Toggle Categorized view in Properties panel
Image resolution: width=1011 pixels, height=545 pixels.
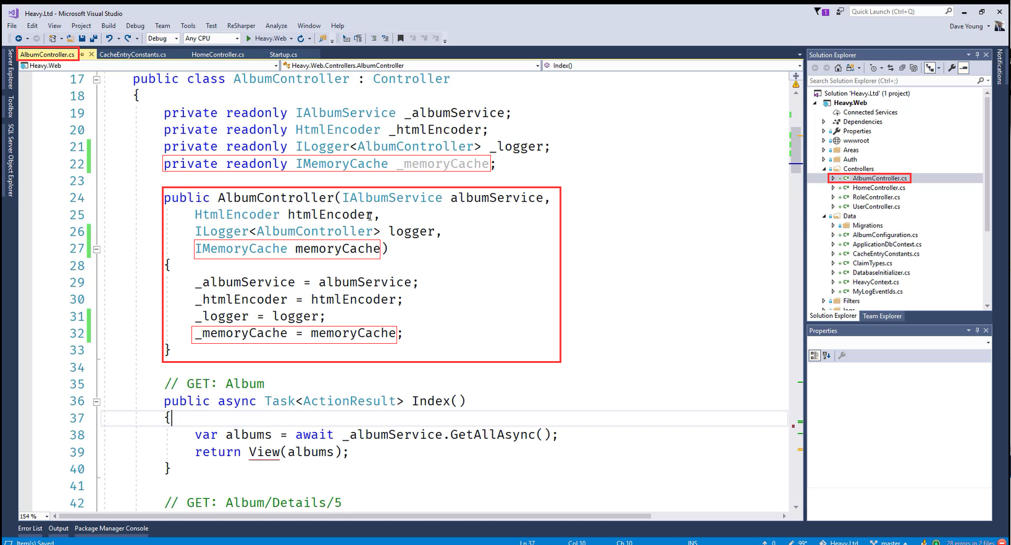(x=815, y=356)
